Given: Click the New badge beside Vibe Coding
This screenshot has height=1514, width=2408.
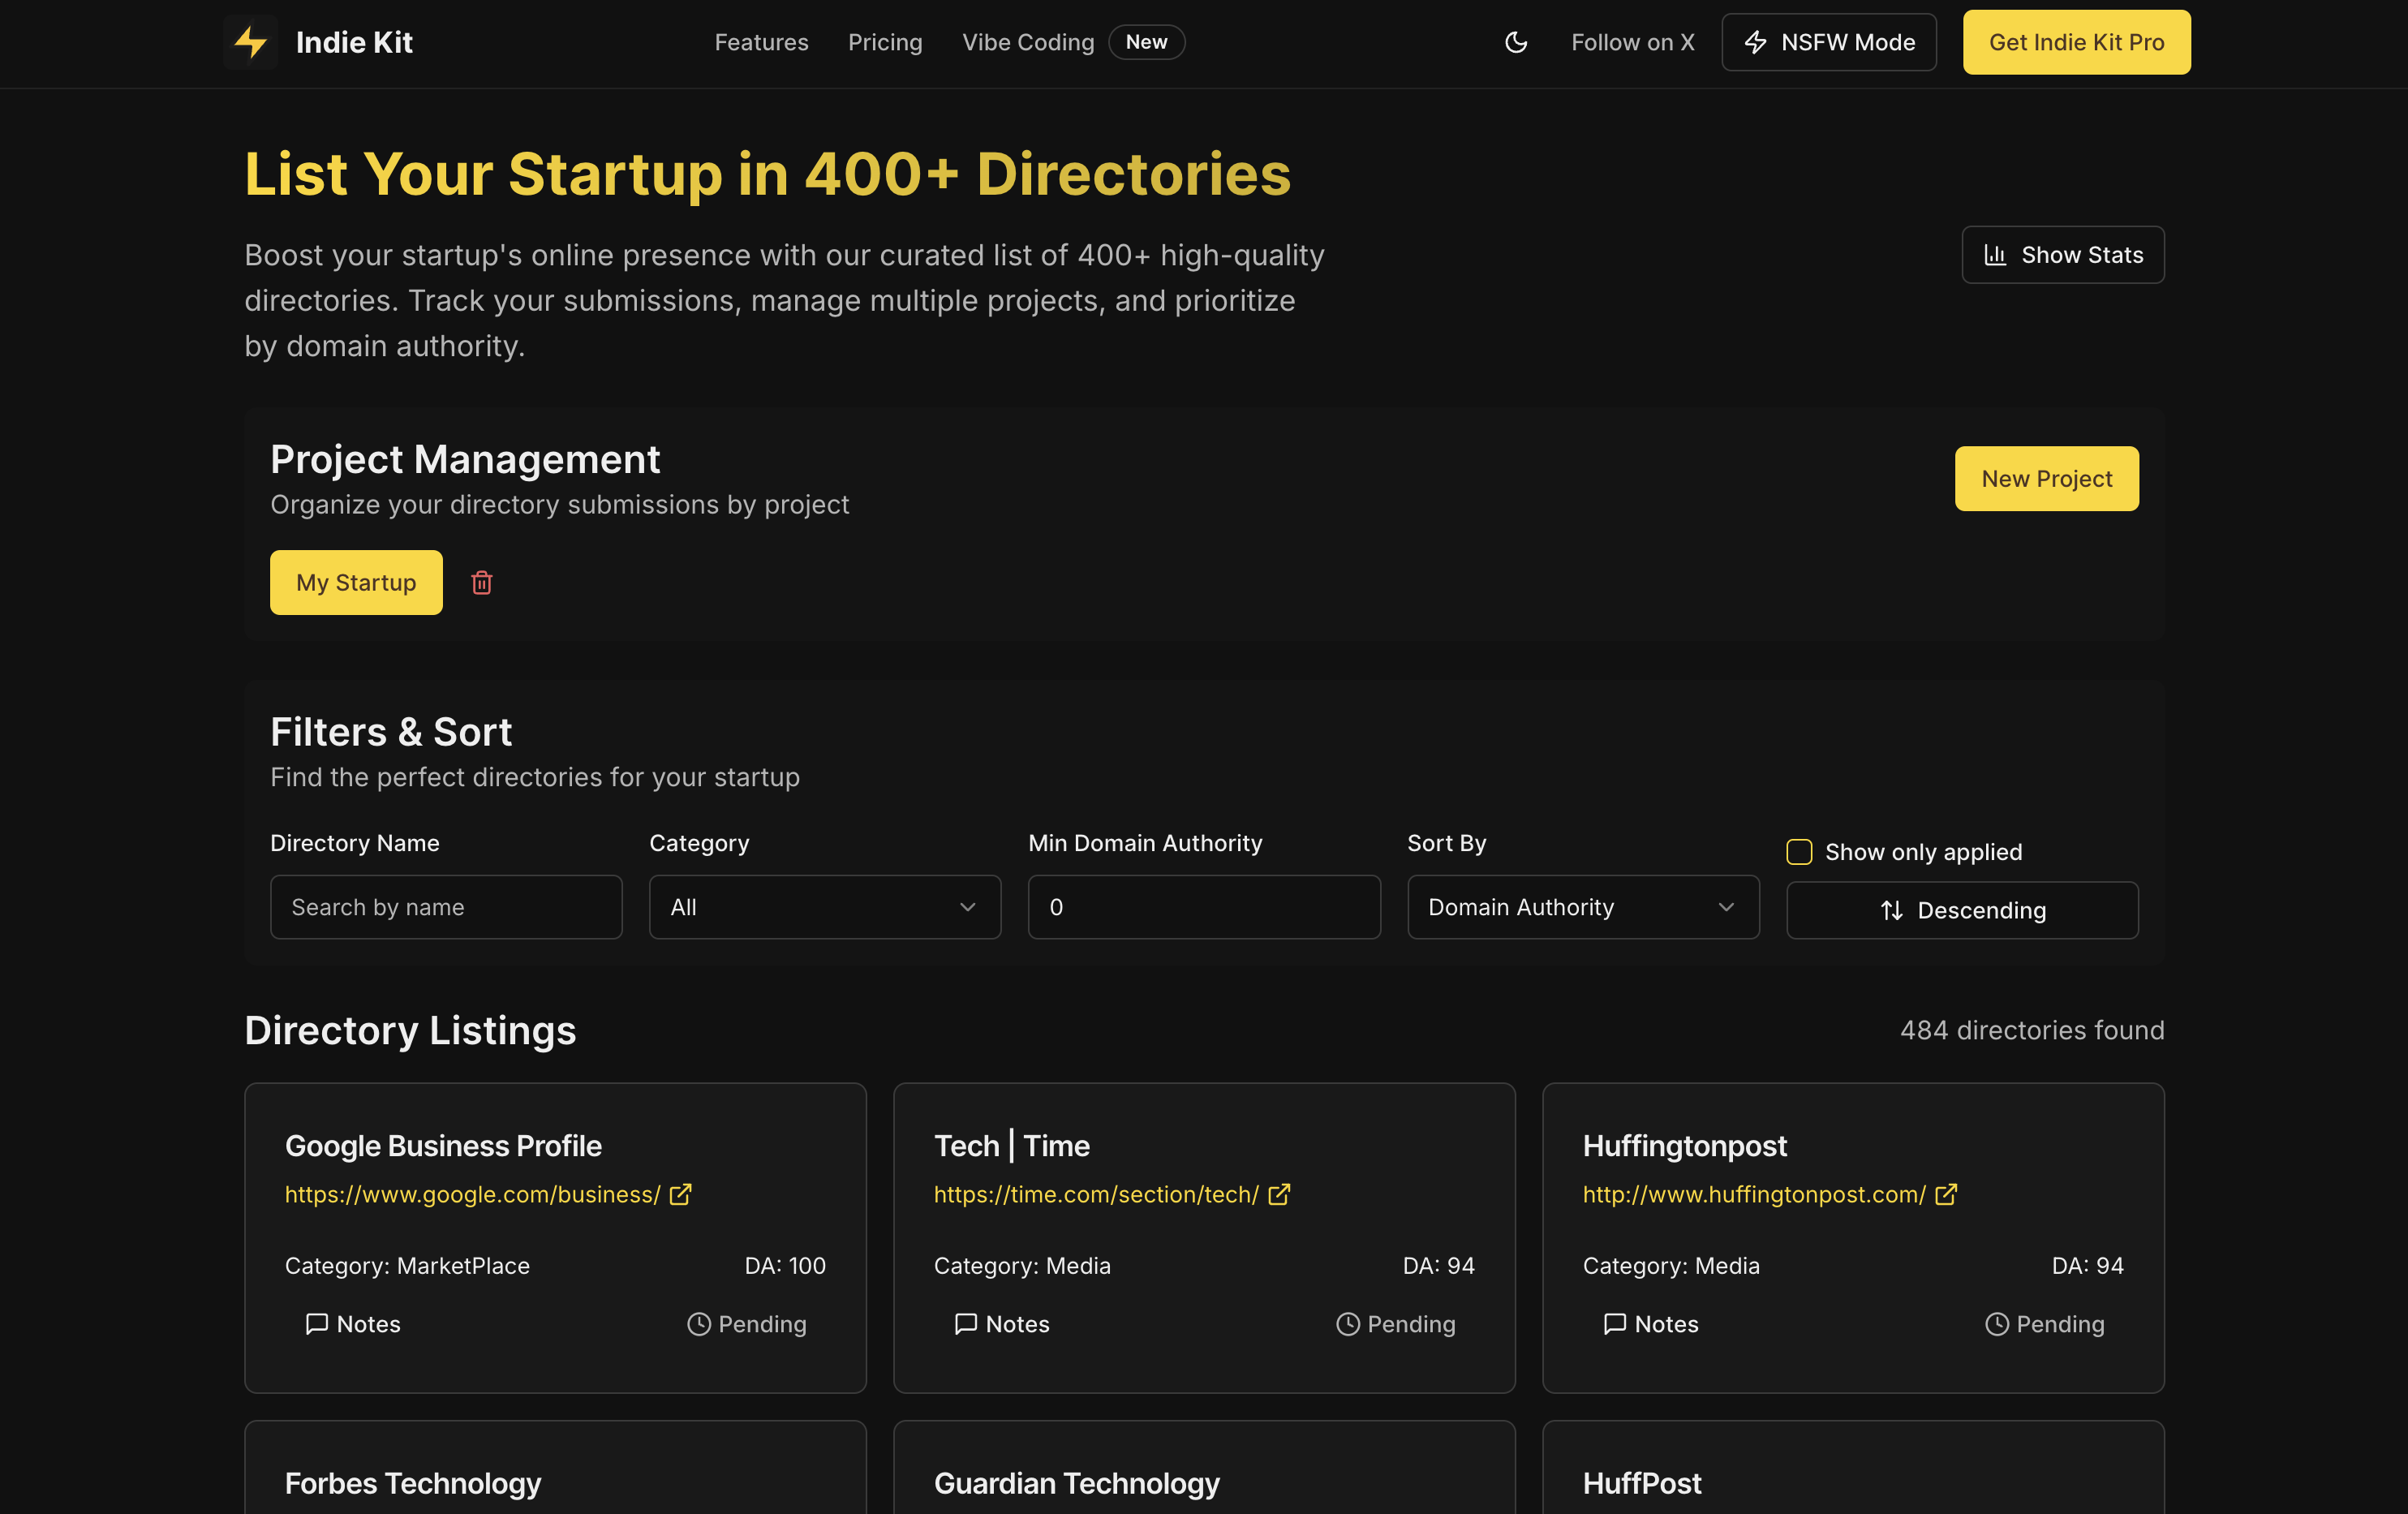Looking at the screenshot, I should point(1146,42).
